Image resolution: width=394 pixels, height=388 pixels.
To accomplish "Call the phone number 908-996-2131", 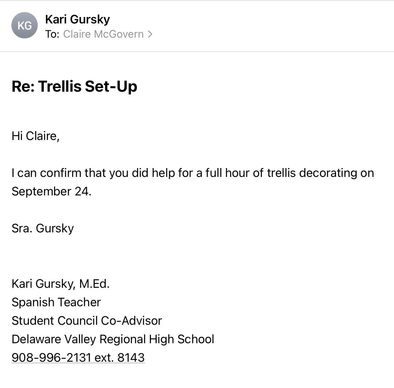I will click(51, 357).
